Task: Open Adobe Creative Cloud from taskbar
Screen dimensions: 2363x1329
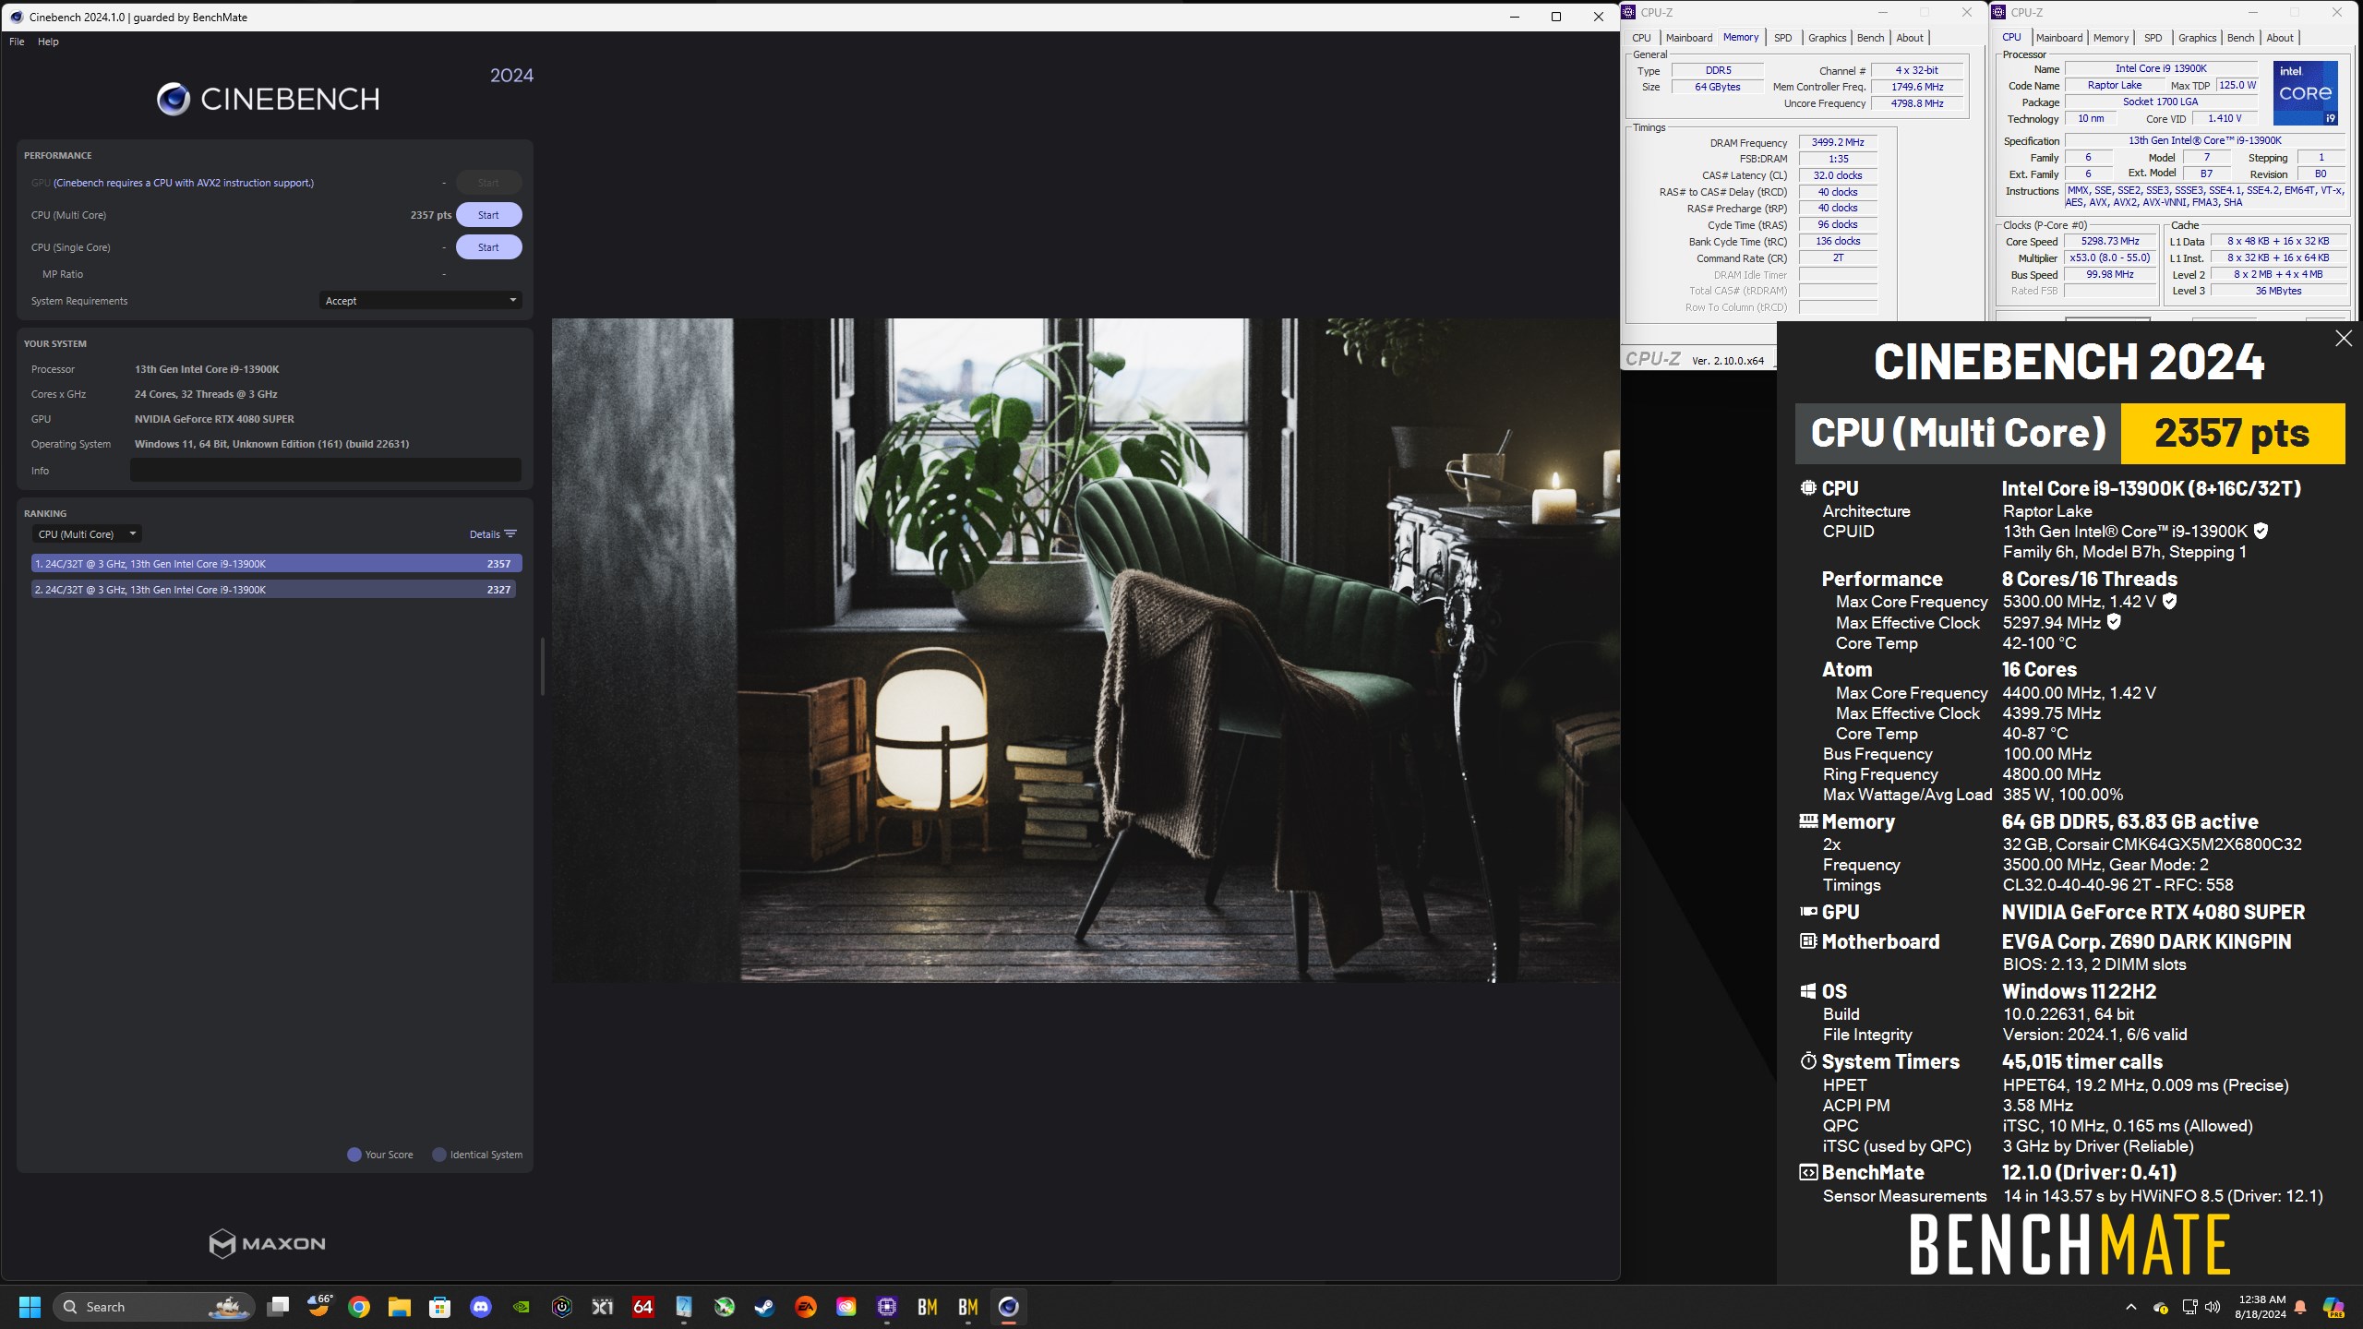Action: [x=846, y=1307]
